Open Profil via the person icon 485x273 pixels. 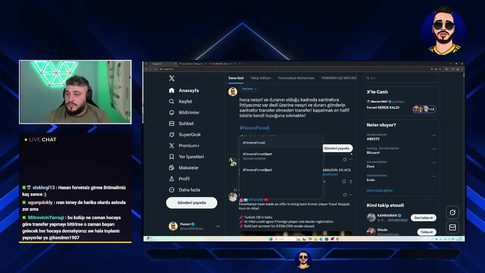coord(172,179)
